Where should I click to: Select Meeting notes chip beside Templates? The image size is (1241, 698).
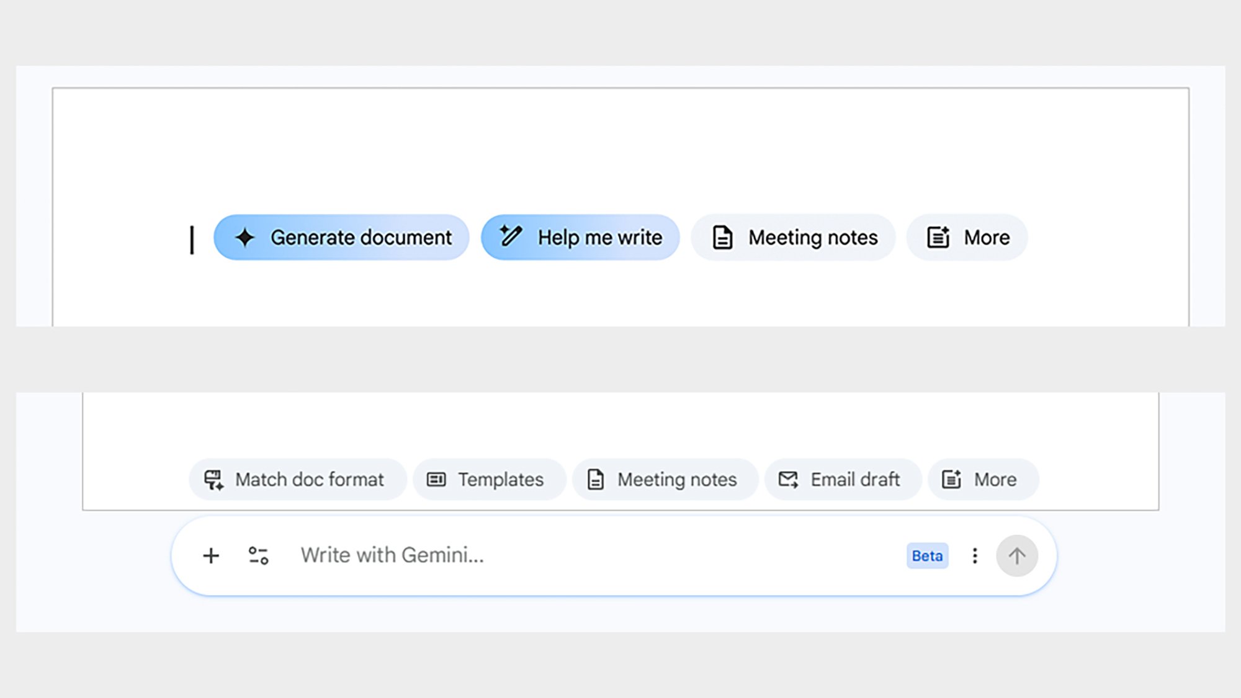pyautogui.click(x=665, y=480)
